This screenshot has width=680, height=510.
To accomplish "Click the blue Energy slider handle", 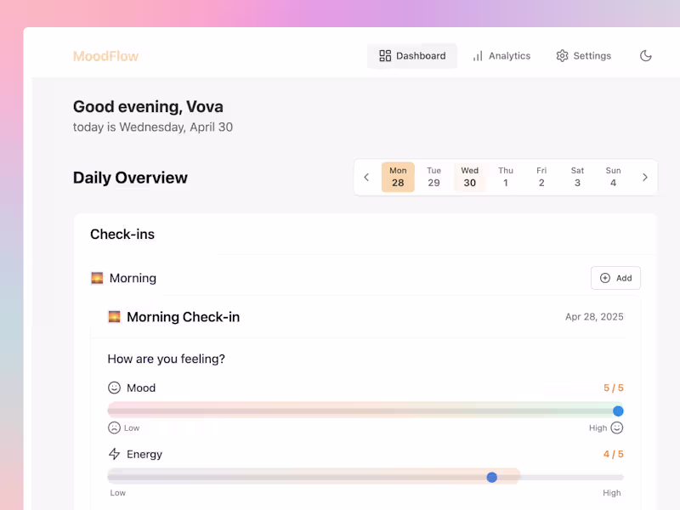I will (x=492, y=477).
